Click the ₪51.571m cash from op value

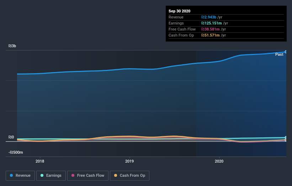tap(210, 35)
